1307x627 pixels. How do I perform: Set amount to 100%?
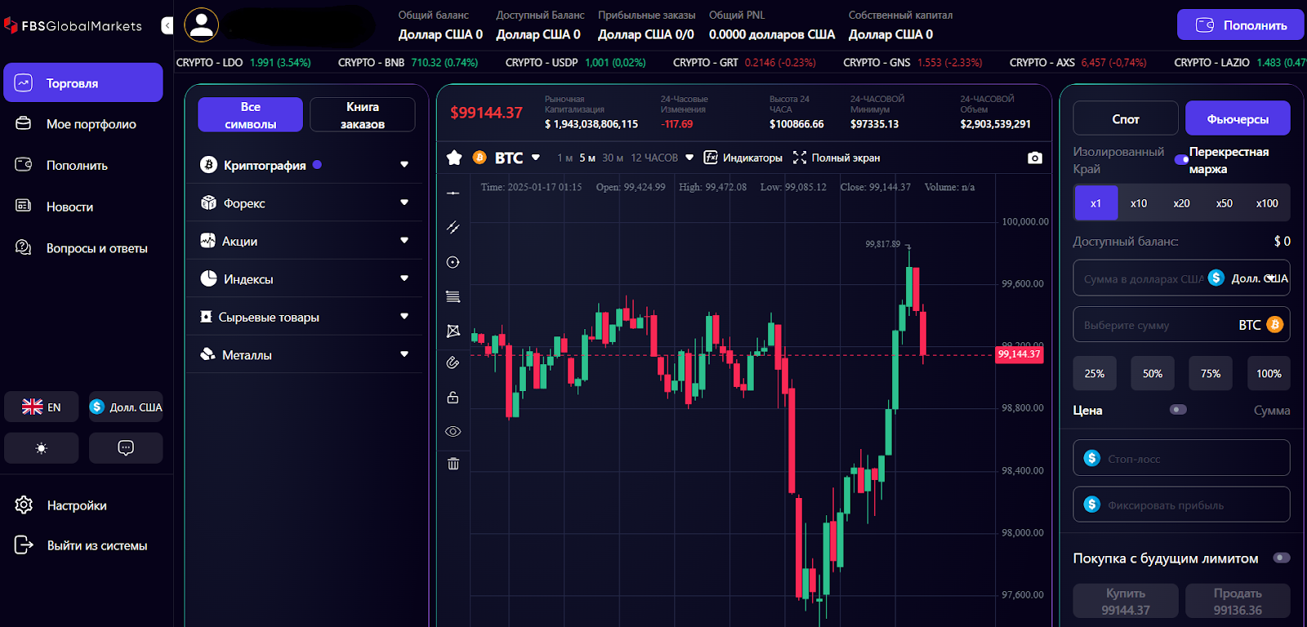point(1269,373)
